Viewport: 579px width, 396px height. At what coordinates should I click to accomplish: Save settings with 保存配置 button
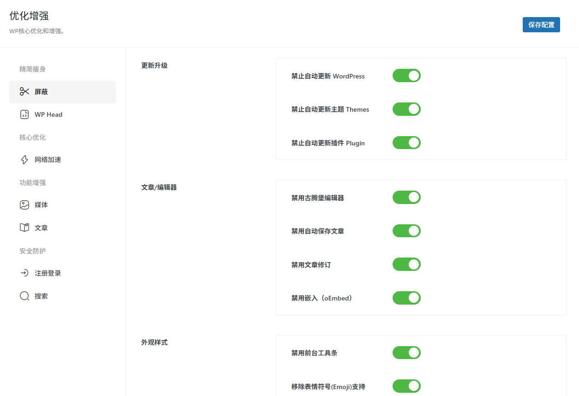coord(541,25)
